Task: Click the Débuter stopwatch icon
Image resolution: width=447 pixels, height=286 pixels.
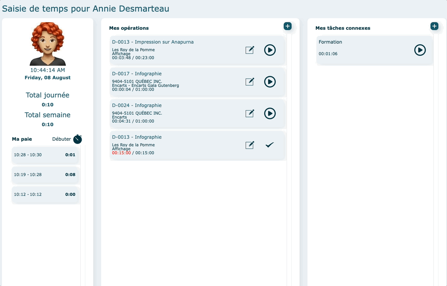Action: (77, 139)
